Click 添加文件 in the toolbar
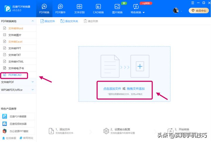This screenshot has height=142, width=211. click(48, 21)
